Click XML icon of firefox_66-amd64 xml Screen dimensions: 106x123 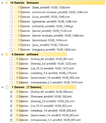11,92
